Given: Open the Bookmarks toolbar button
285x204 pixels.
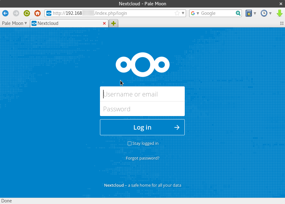Looking at the screenshot, I should pyautogui.click(x=249, y=13).
